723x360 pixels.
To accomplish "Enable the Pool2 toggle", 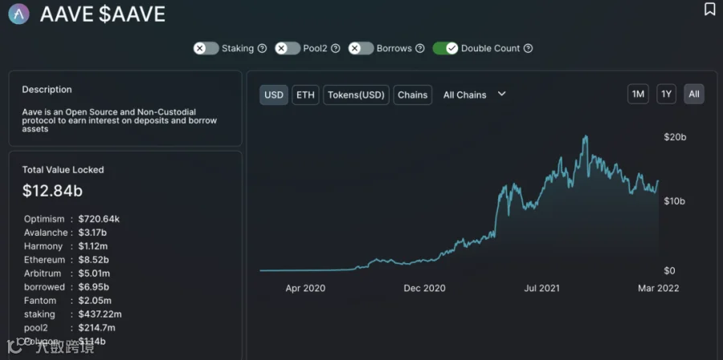I will coord(288,48).
